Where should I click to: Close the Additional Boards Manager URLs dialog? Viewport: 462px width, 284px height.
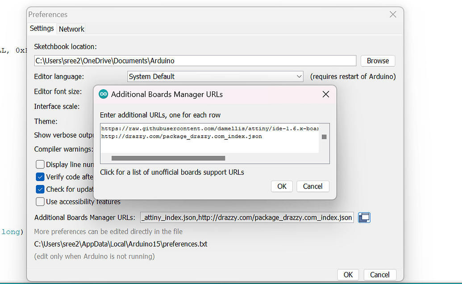pos(326,94)
